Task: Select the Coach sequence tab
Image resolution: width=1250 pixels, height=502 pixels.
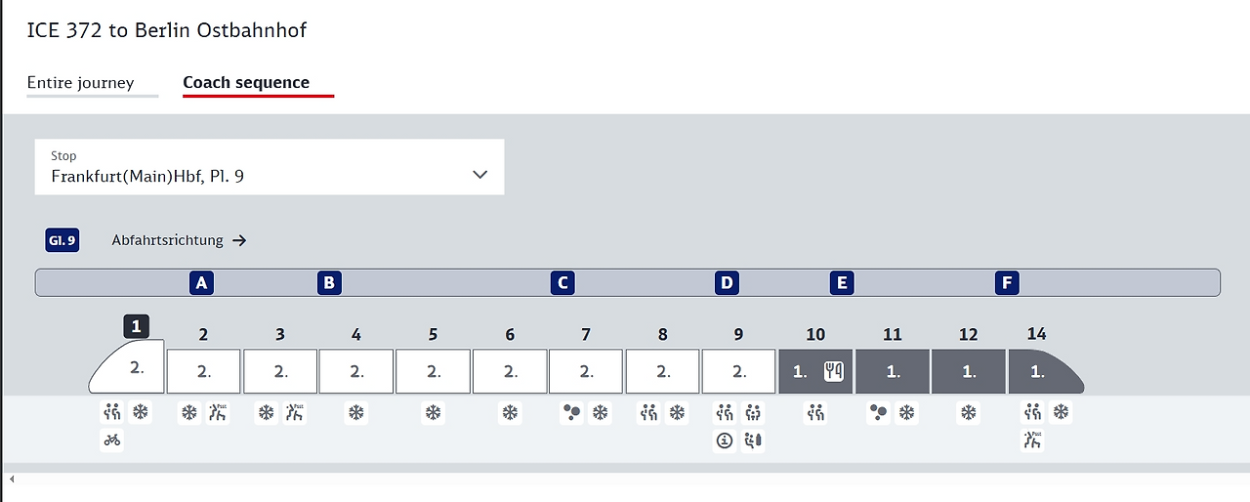Action: (x=246, y=83)
